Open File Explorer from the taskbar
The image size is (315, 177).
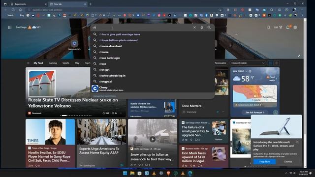(132, 173)
